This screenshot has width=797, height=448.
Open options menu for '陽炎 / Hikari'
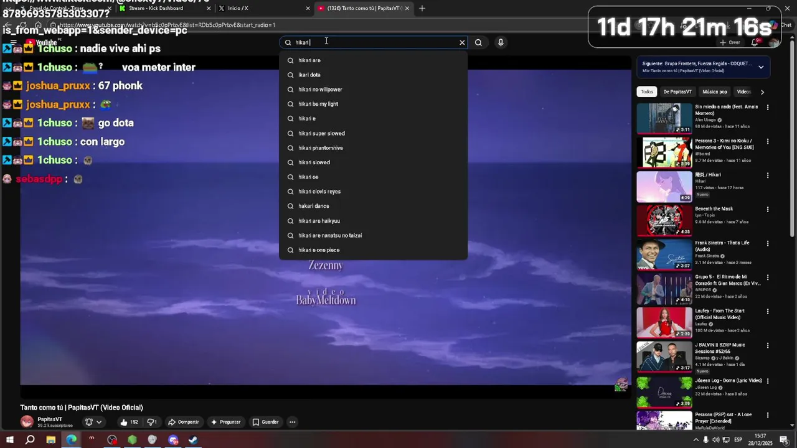[x=768, y=175]
